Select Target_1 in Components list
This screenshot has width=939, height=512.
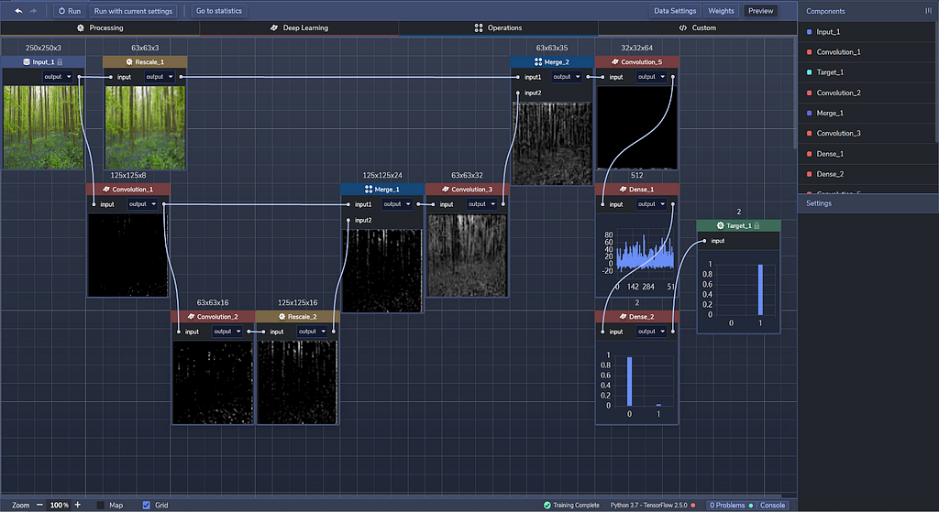click(867, 72)
